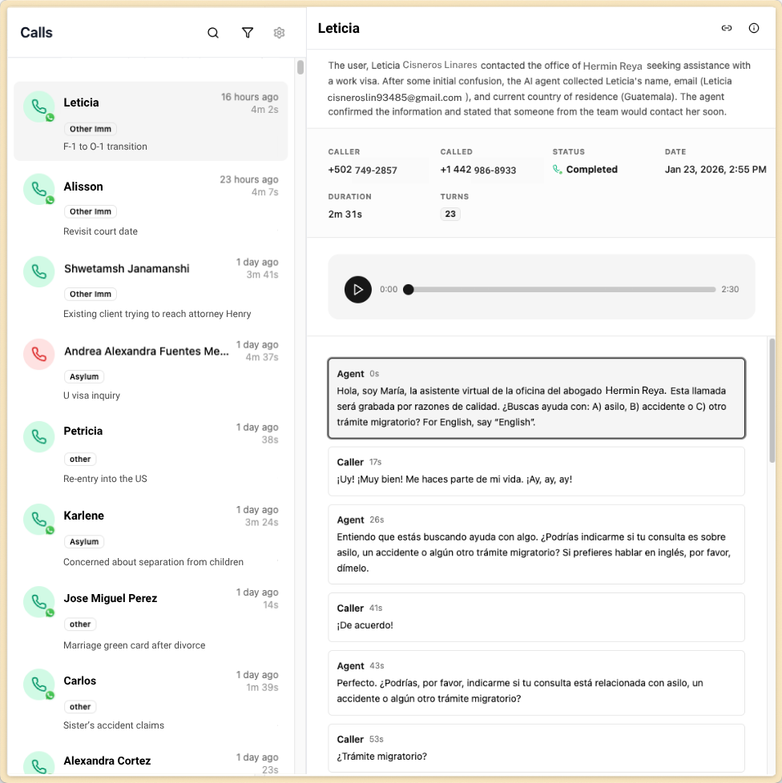782x783 pixels.
Task: Select the Other Imm tag under Leticia
Action: tap(90, 129)
